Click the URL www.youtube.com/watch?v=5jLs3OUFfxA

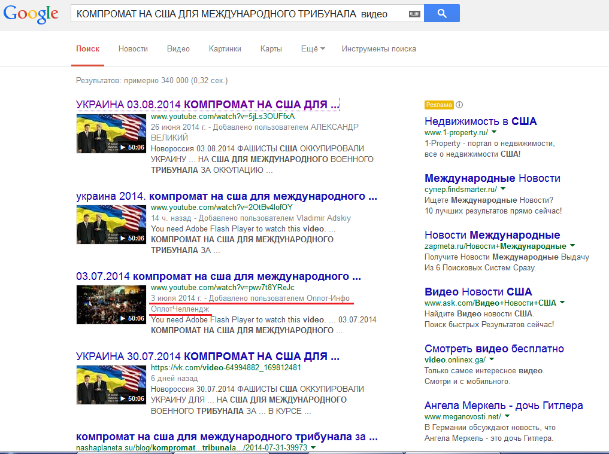click(223, 117)
